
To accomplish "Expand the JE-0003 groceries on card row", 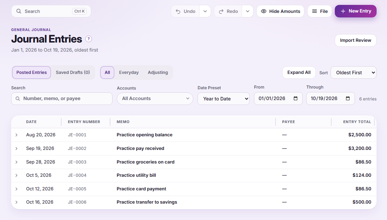I will (16, 162).
